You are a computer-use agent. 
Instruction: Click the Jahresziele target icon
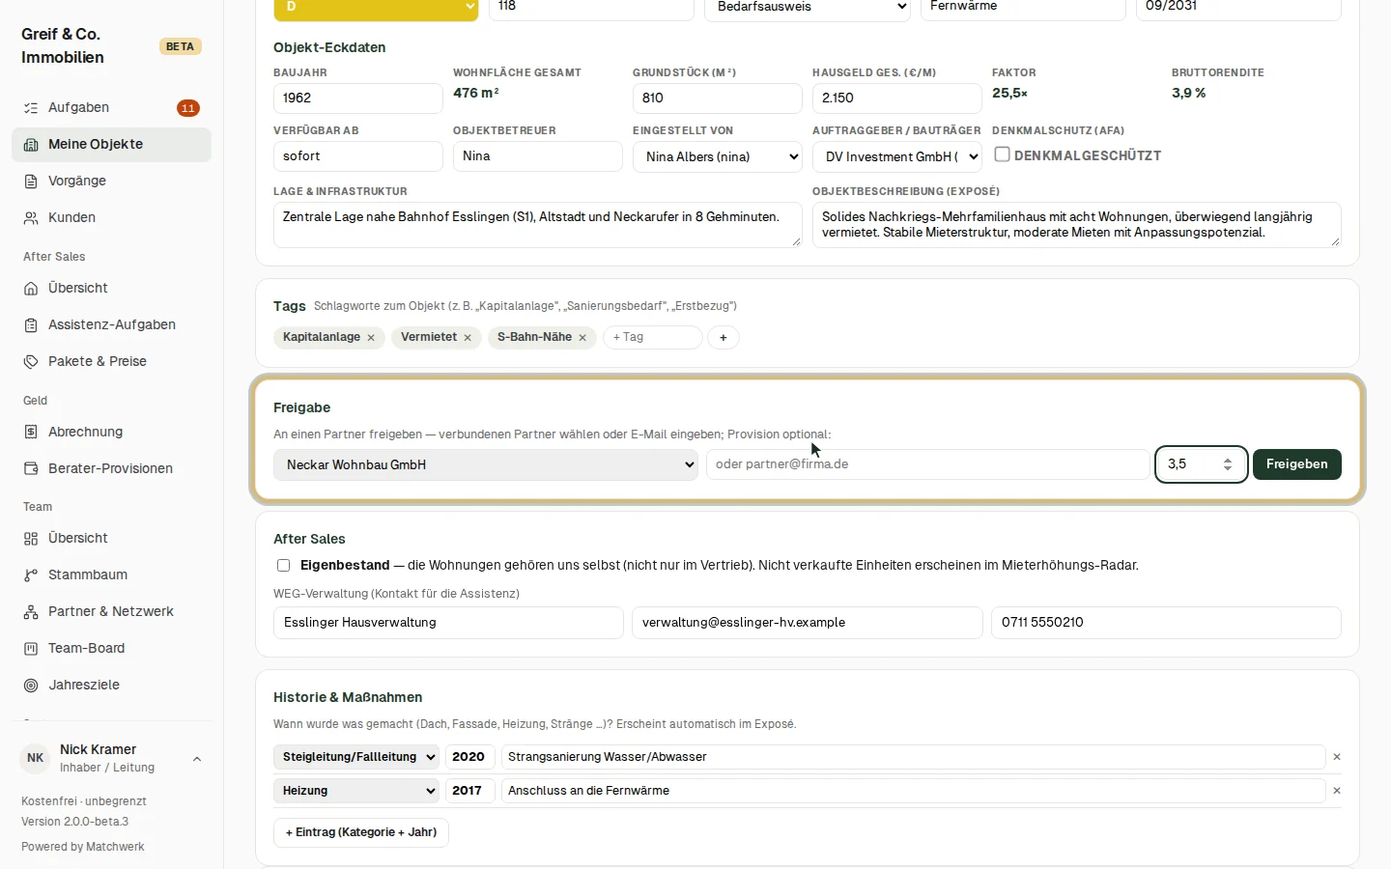pos(31,686)
